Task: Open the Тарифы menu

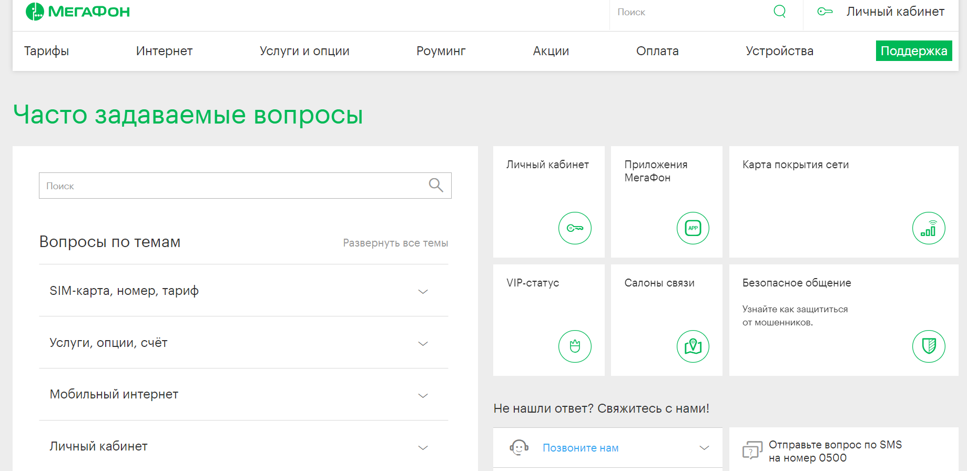Action: 46,51
